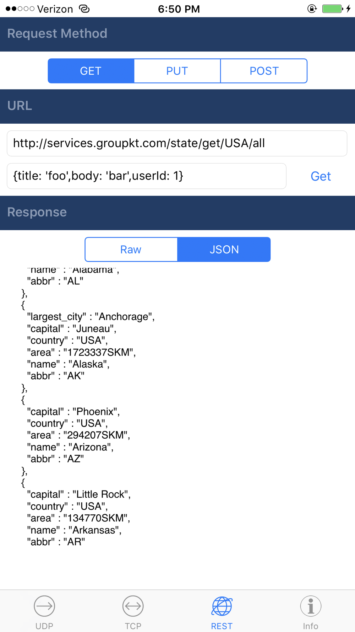Switch request method to PUT
The image size is (355, 632).
coord(177,71)
